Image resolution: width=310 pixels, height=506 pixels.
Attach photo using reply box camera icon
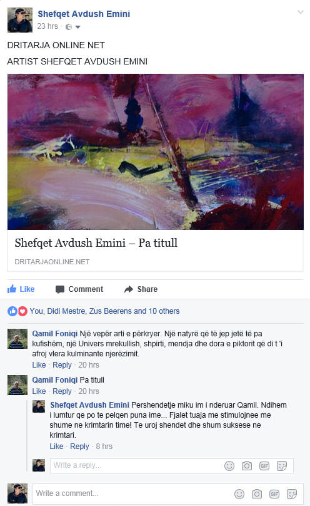(x=247, y=466)
